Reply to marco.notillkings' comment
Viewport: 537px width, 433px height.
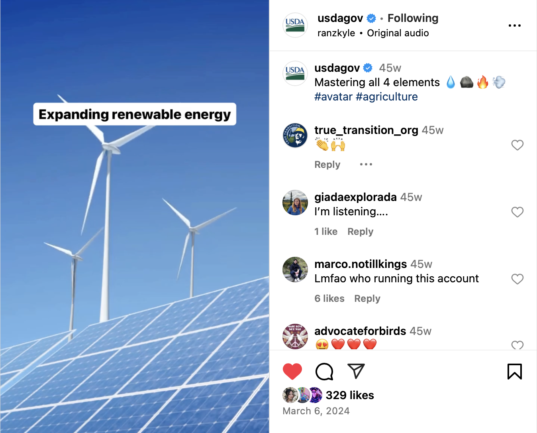(x=367, y=299)
